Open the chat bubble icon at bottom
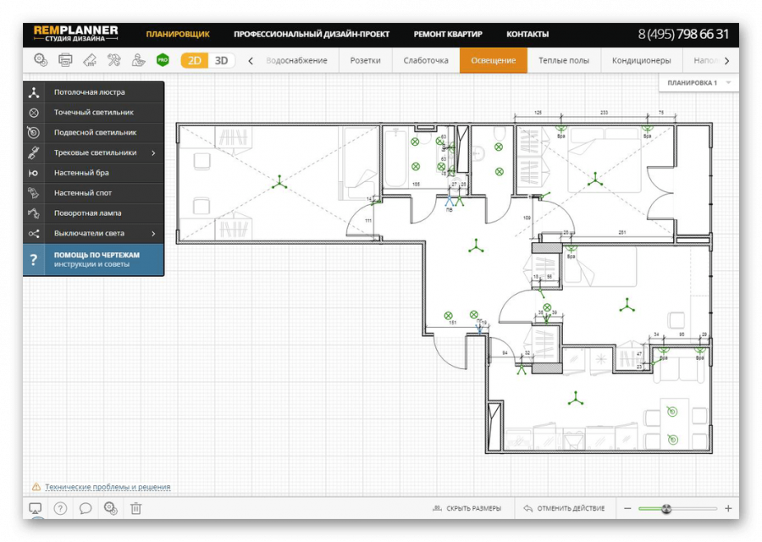This screenshot has width=762, height=542. [x=86, y=508]
